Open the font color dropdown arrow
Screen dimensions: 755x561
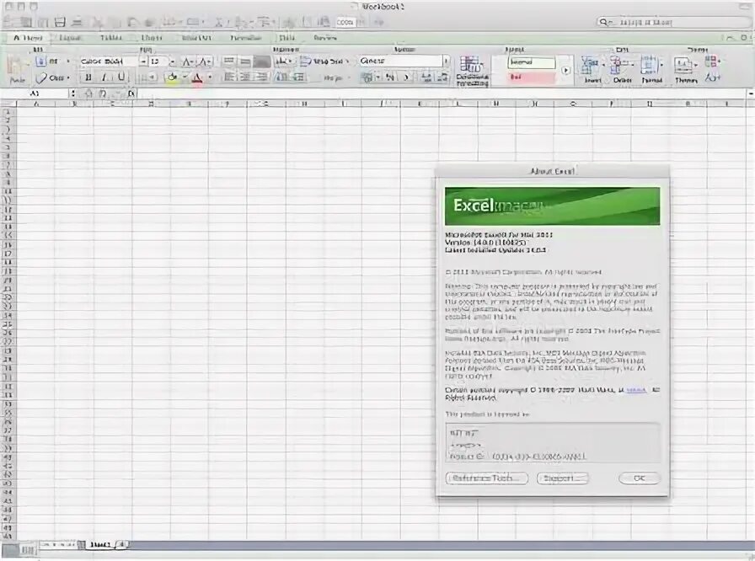click(210, 77)
